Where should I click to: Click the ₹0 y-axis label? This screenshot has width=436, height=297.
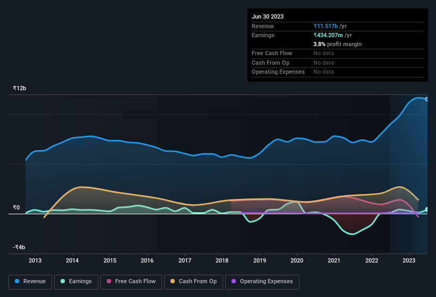click(16, 207)
